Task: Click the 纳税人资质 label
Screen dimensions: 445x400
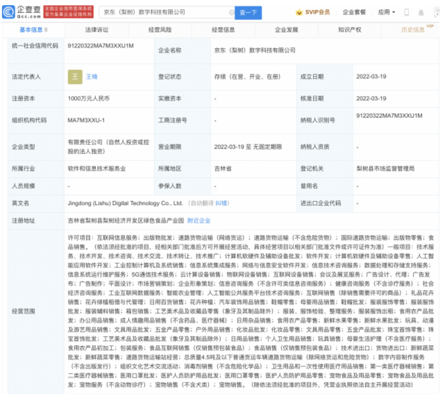Action: [315, 147]
